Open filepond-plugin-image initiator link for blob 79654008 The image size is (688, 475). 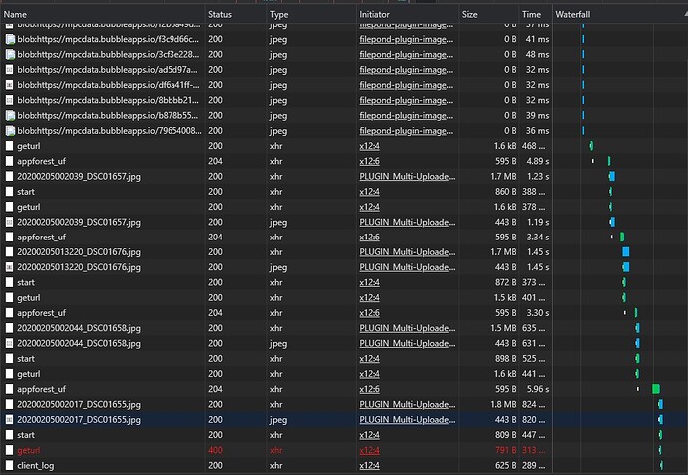[406, 131]
